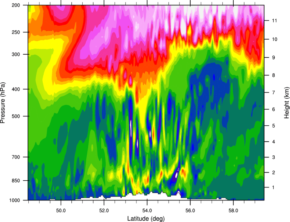This screenshot has width=290, height=222.
Task: Click the Latitude (deg) axis title
Action: [x=146, y=219]
